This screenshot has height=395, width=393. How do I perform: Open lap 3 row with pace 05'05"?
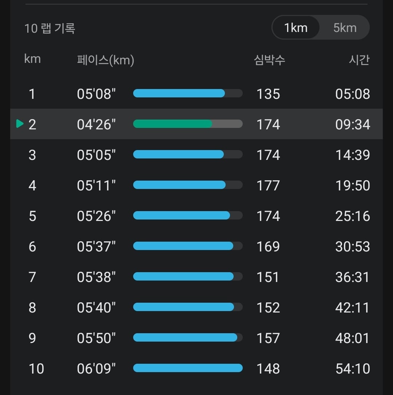pos(196,154)
